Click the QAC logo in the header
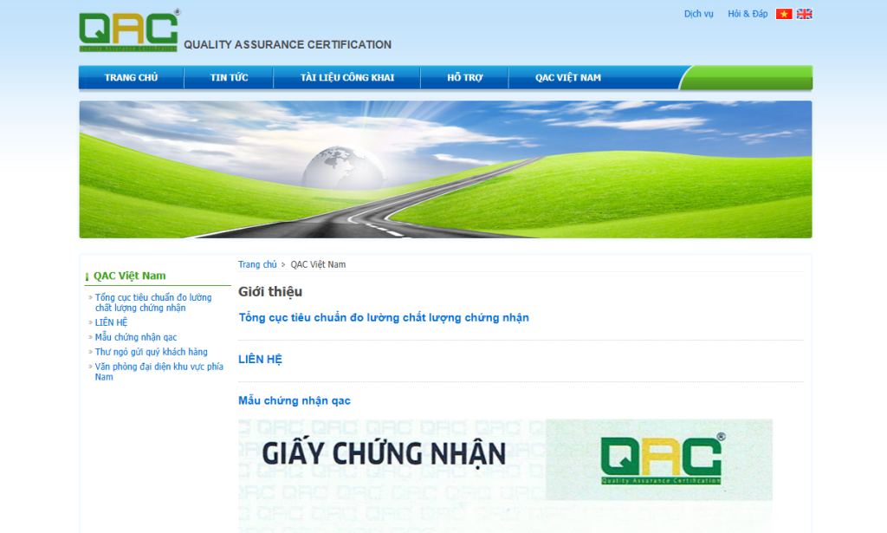Image resolution: width=887 pixels, height=533 pixels. pos(126,31)
